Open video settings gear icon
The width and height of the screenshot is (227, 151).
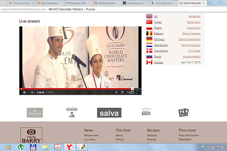point(122,92)
